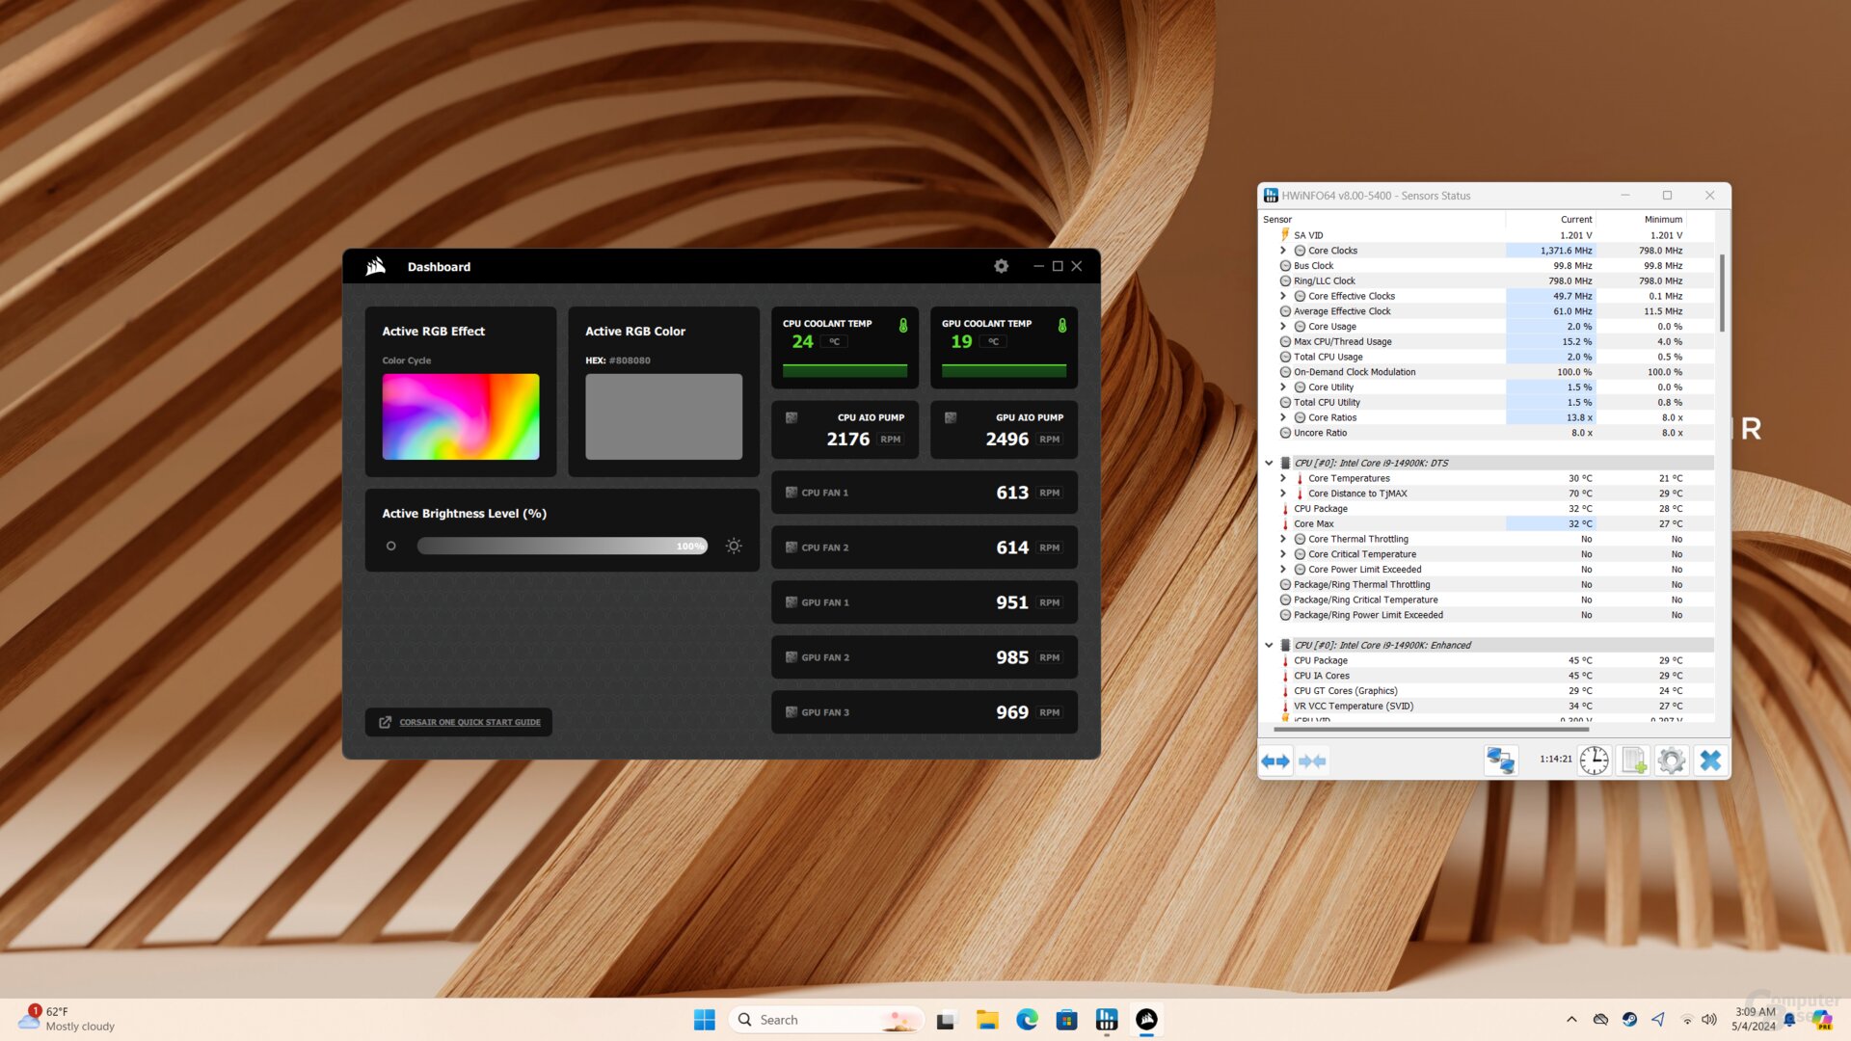The height and width of the screenshot is (1041, 1851).
Task: Click HWiNFO expand columns blue arrows button
Action: pyautogui.click(x=1275, y=761)
